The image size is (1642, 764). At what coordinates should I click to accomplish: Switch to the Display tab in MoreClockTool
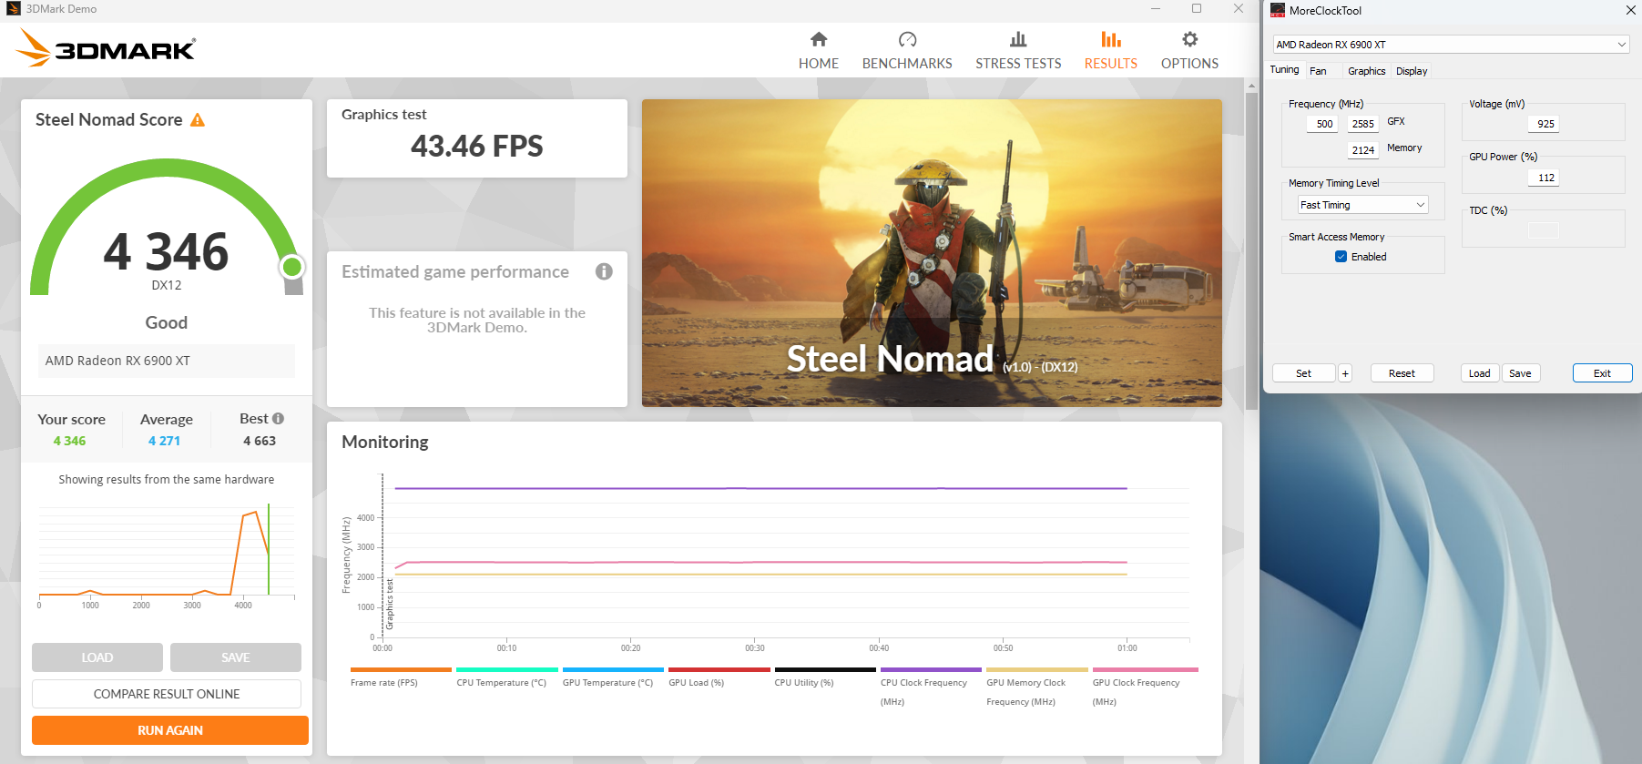(x=1411, y=71)
